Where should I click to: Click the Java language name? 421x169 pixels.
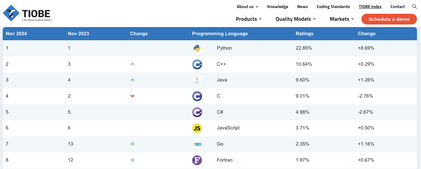point(222,80)
